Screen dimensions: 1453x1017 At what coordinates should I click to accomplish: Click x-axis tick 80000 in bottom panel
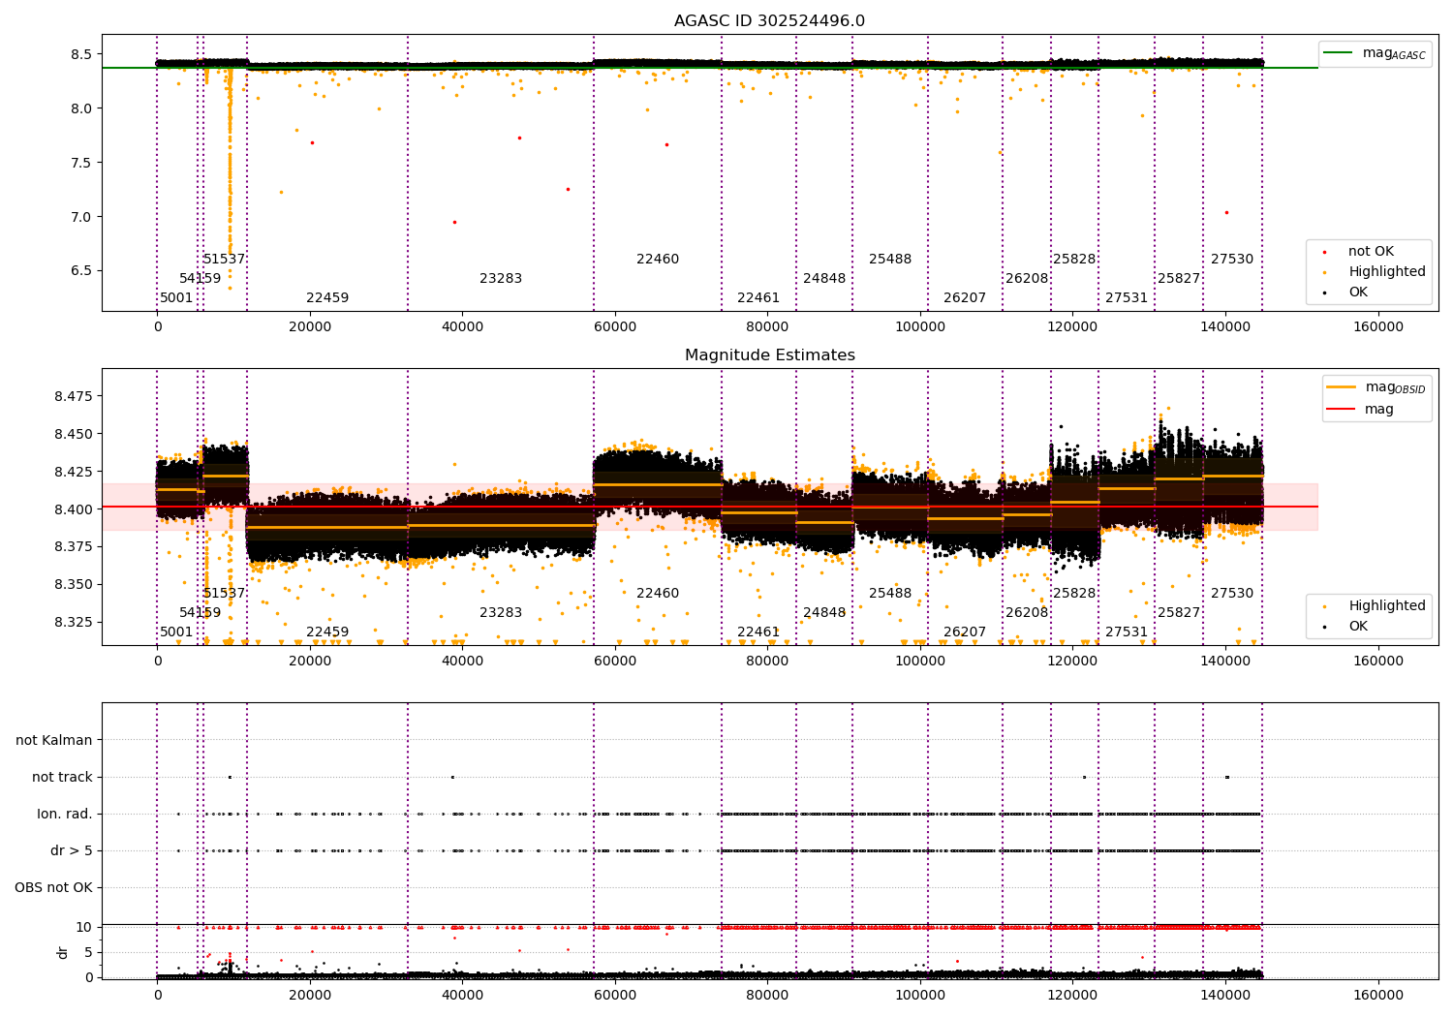point(767,995)
